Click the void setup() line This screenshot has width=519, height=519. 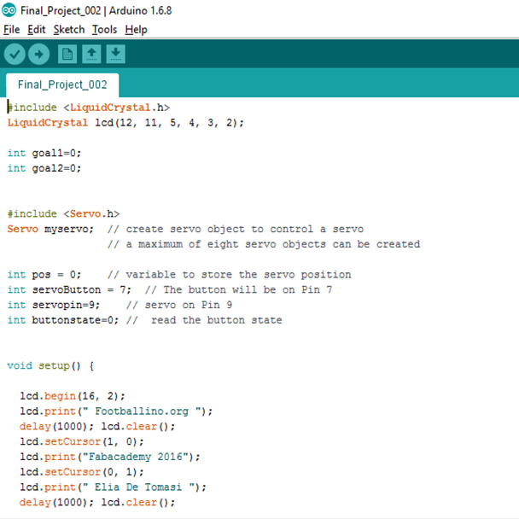50,365
